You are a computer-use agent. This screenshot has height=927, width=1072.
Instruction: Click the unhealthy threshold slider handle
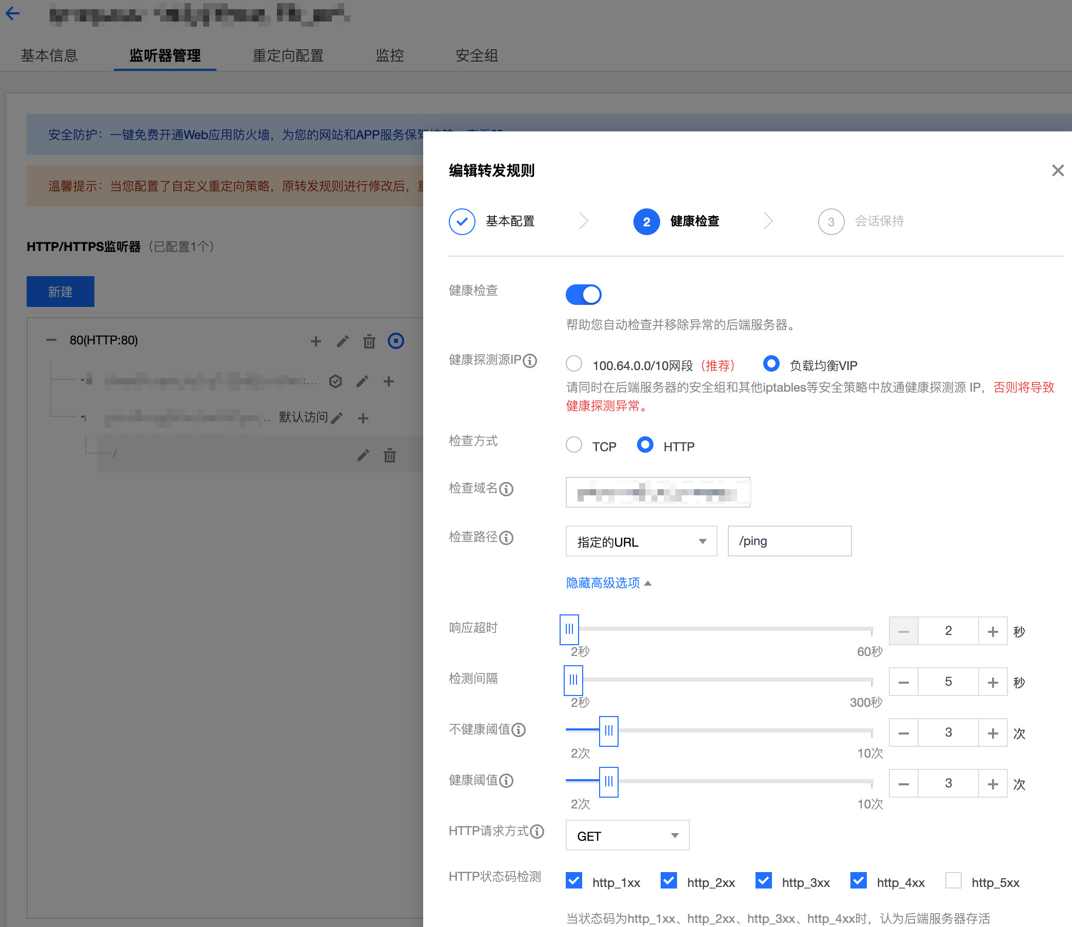[x=608, y=731]
